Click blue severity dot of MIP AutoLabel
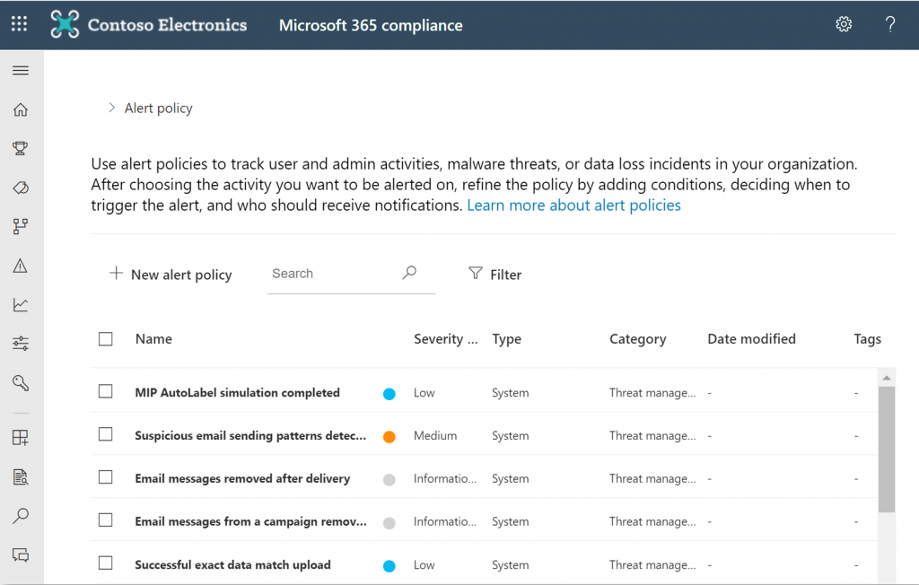 pos(389,394)
